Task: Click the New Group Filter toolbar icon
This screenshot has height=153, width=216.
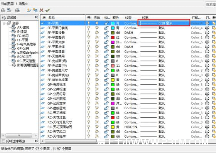Action: (x=9, y=10)
